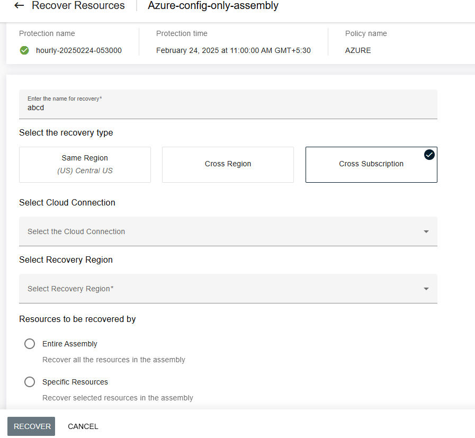Image resolution: width=475 pixels, height=438 pixels.
Task: Go back using the left arrow icon
Action: pyautogui.click(x=19, y=5)
